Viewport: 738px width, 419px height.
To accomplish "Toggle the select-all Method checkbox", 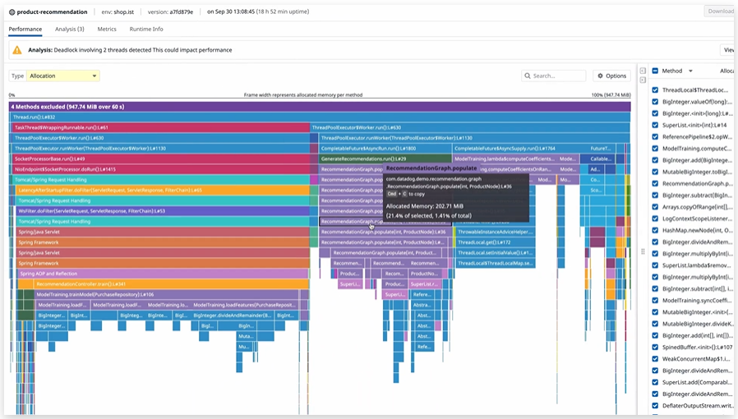I will [655, 71].
